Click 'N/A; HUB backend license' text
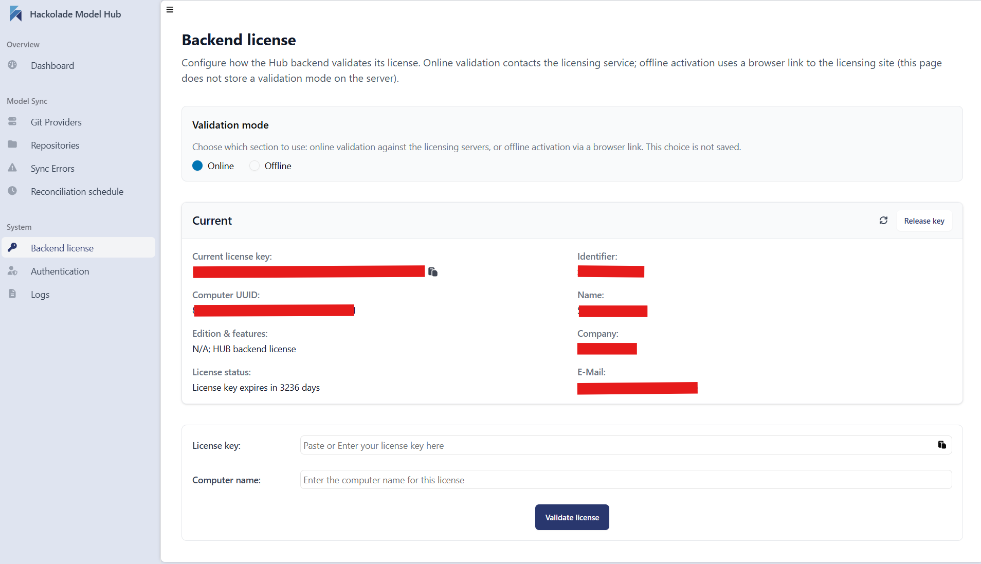The width and height of the screenshot is (981, 564). [x=244, y=349]
